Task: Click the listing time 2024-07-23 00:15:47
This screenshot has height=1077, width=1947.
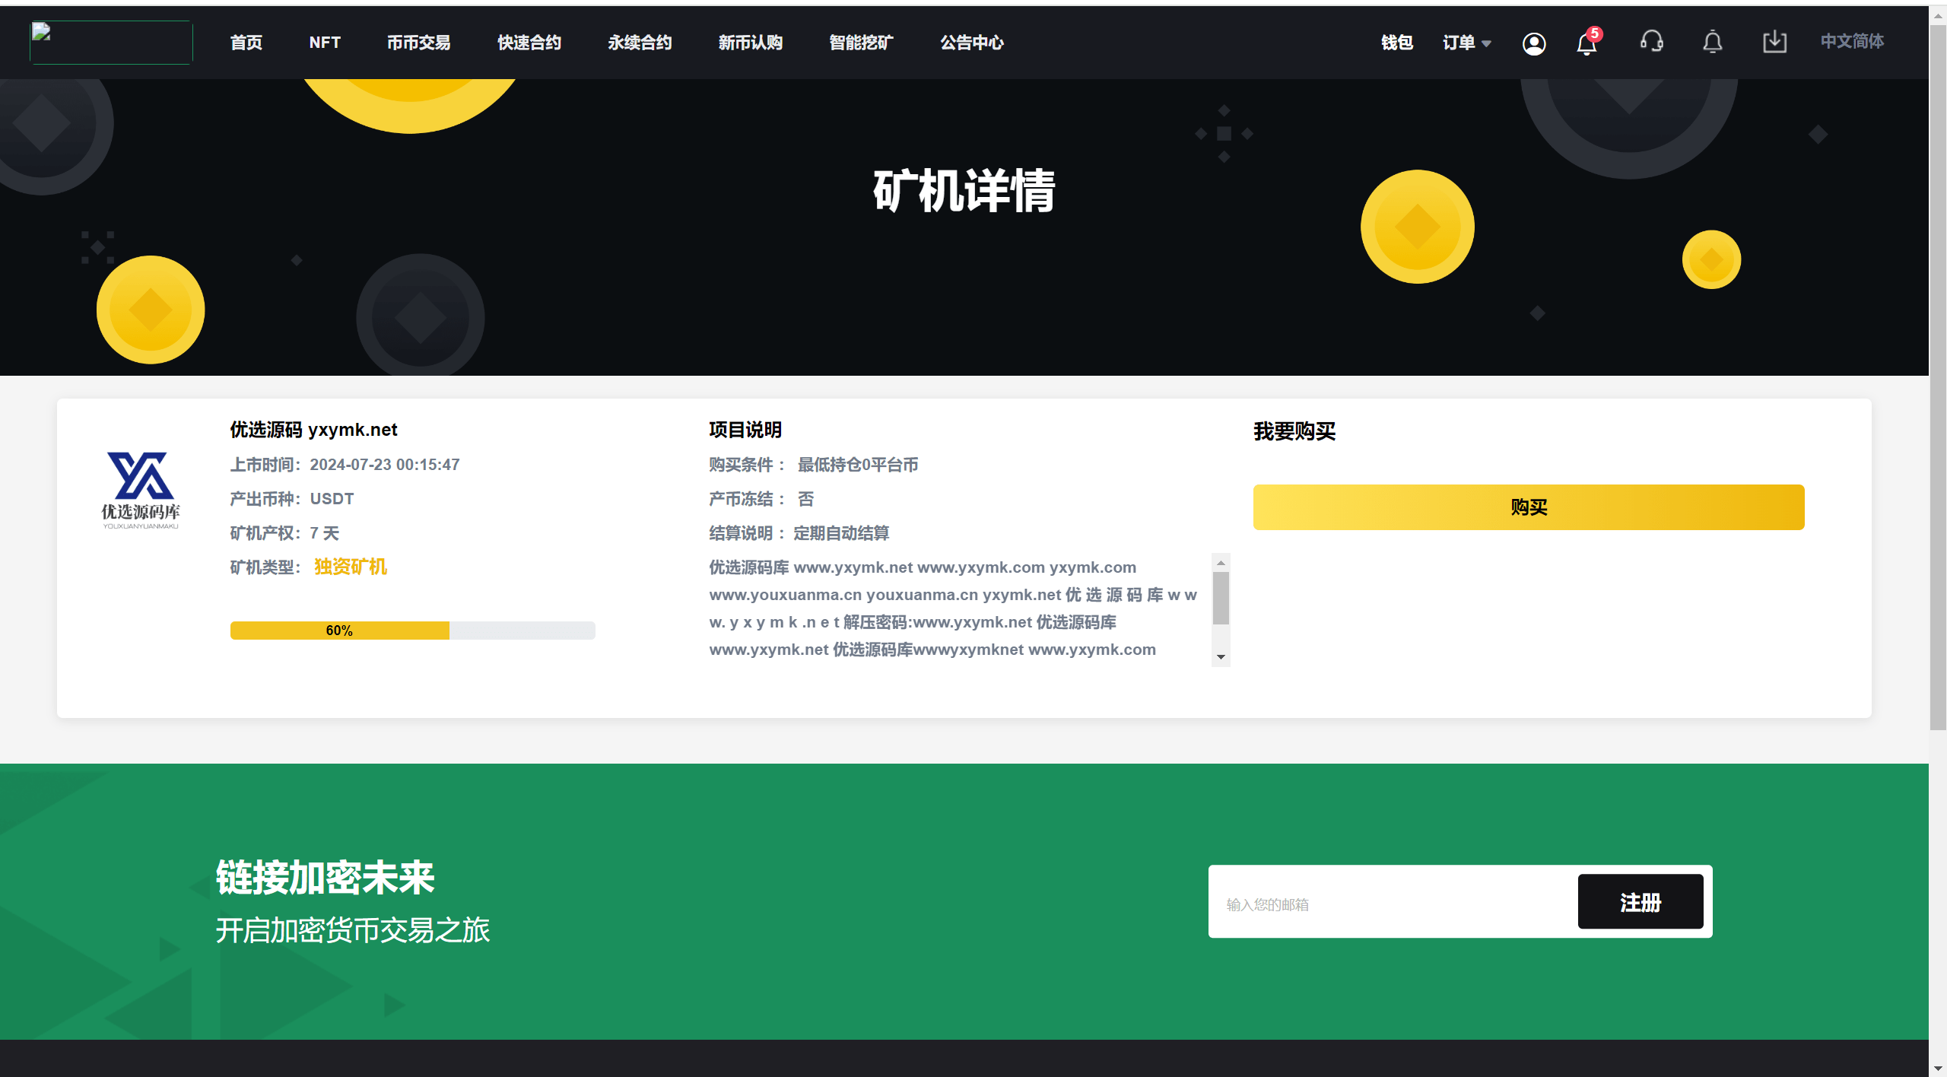Action: (385, 464)
